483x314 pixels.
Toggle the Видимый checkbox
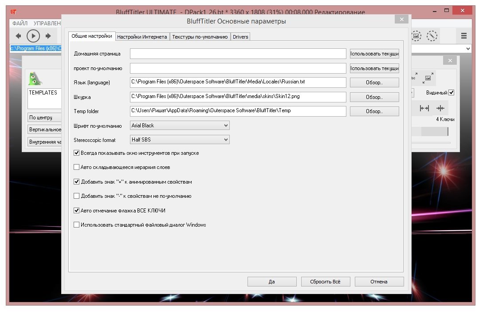tap(452, 93)
